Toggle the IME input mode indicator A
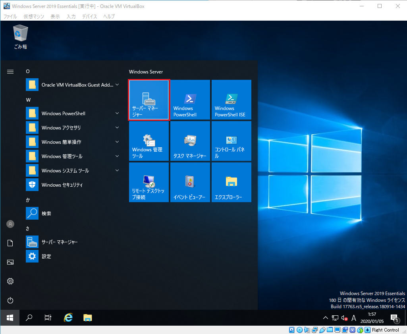The height and width of the screenshot is (334, 407). click(x=353, y=318)
